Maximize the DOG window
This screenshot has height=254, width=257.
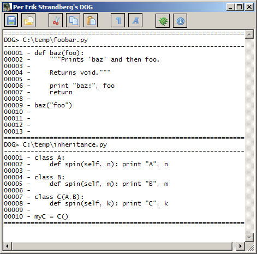pyautogui.click(x=239, y=7)
